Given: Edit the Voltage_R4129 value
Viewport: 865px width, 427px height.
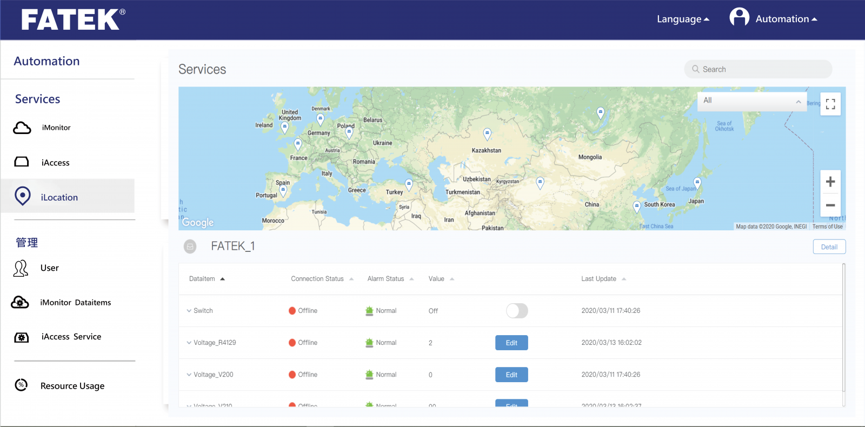Looking at the screenshot, I should 511,343.
